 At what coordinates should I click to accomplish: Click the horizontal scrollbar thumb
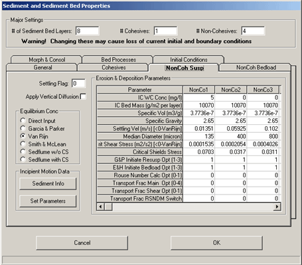pyautogui.click(x=108, y=207)
